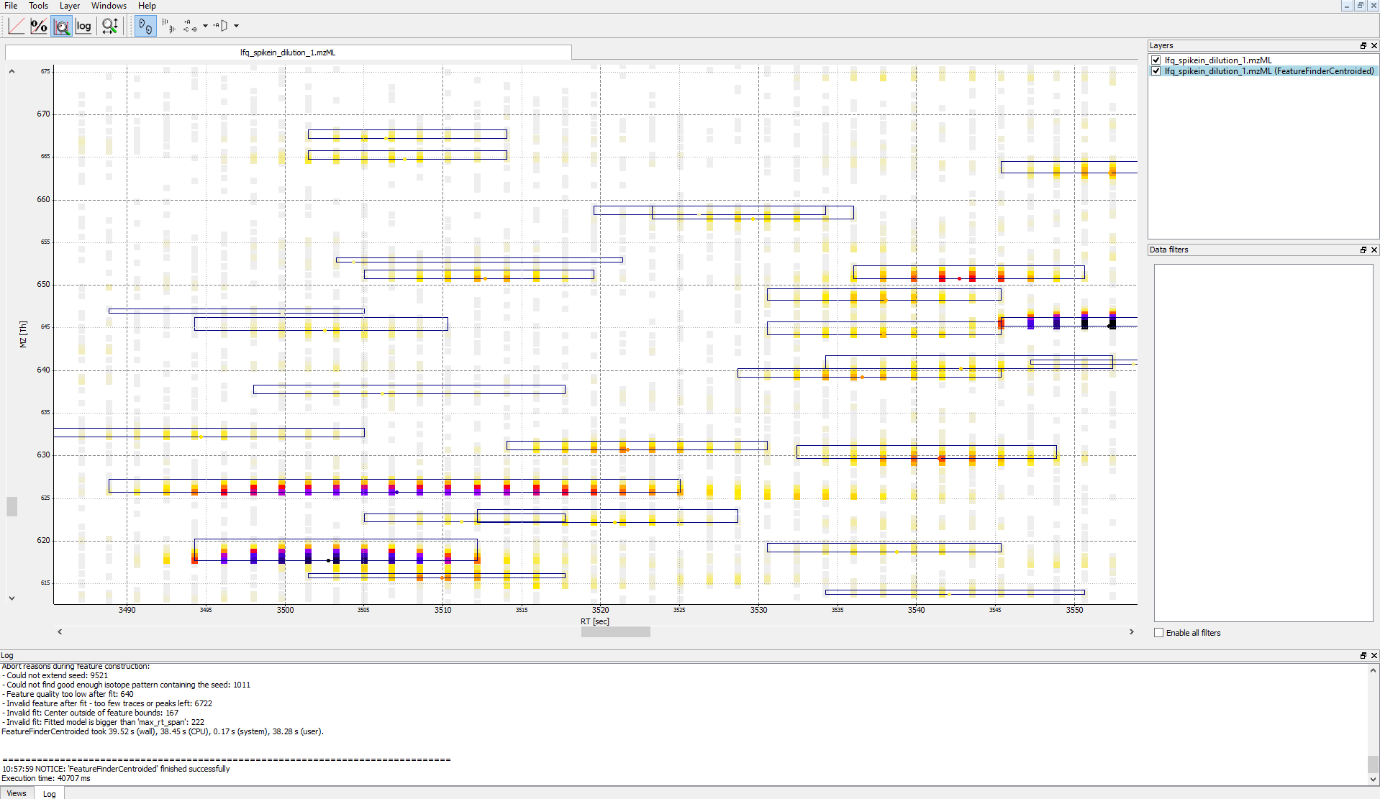Click the plot horizontal scroll right arrow

[x=1131, y=631]
